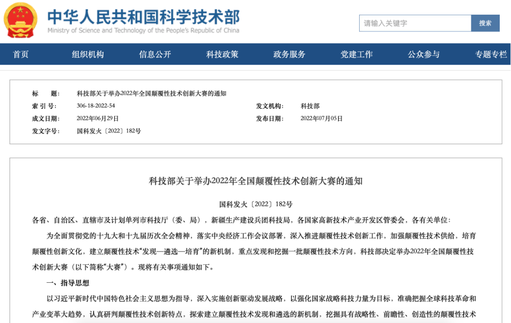
Task: Click the index number 306-18-2022-54
Action: [x=96, y=106]
